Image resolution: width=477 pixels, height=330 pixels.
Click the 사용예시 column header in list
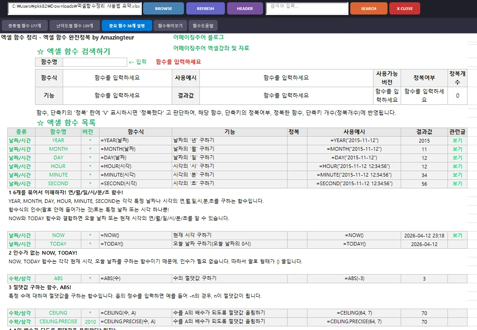354,132
